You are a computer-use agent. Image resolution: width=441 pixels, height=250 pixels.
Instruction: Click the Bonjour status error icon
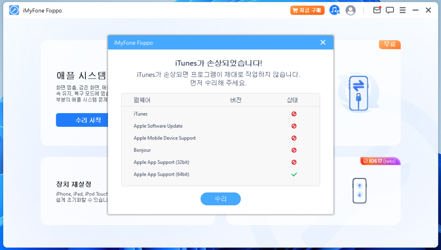pyautogui.click(x=294, y=150)
